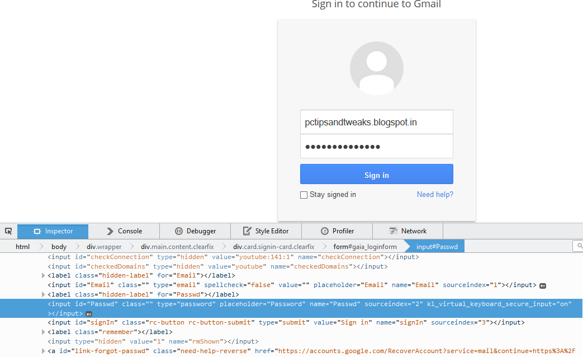Expand the label class="remember" node

click(43, 332)
